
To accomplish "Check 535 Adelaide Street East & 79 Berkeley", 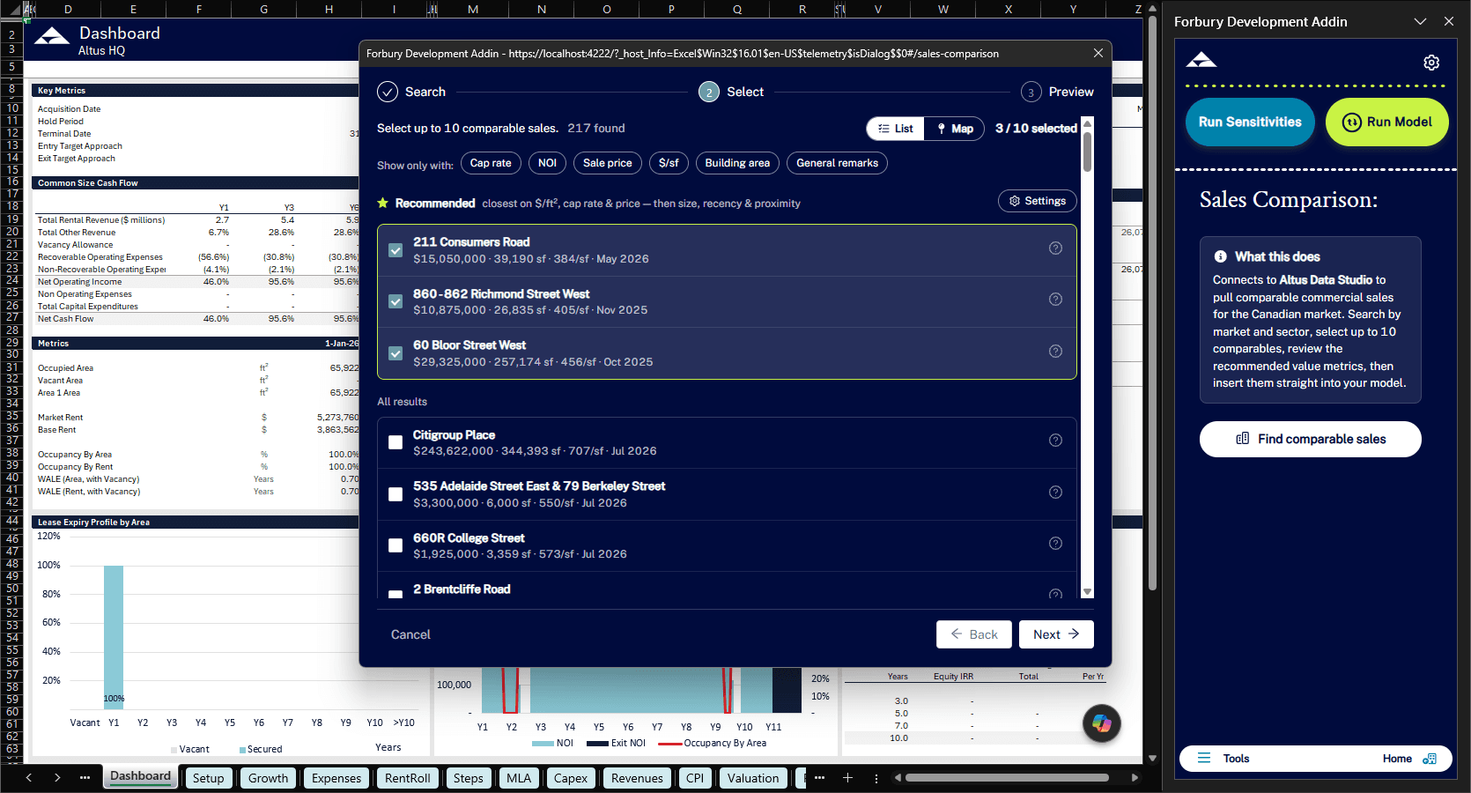I will coord(395,494).
